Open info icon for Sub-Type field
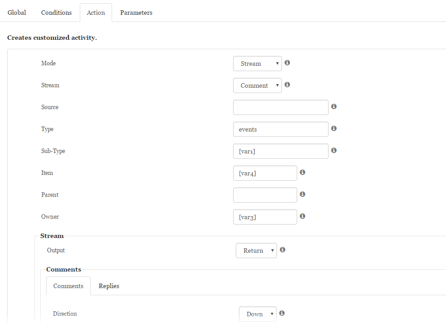 (x=334, y=150)
